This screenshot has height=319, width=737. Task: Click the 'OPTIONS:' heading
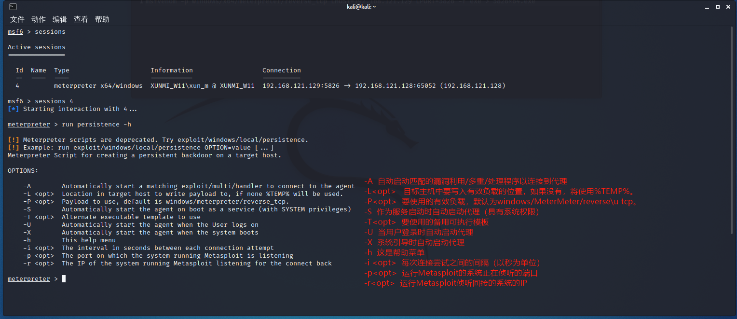23,171
